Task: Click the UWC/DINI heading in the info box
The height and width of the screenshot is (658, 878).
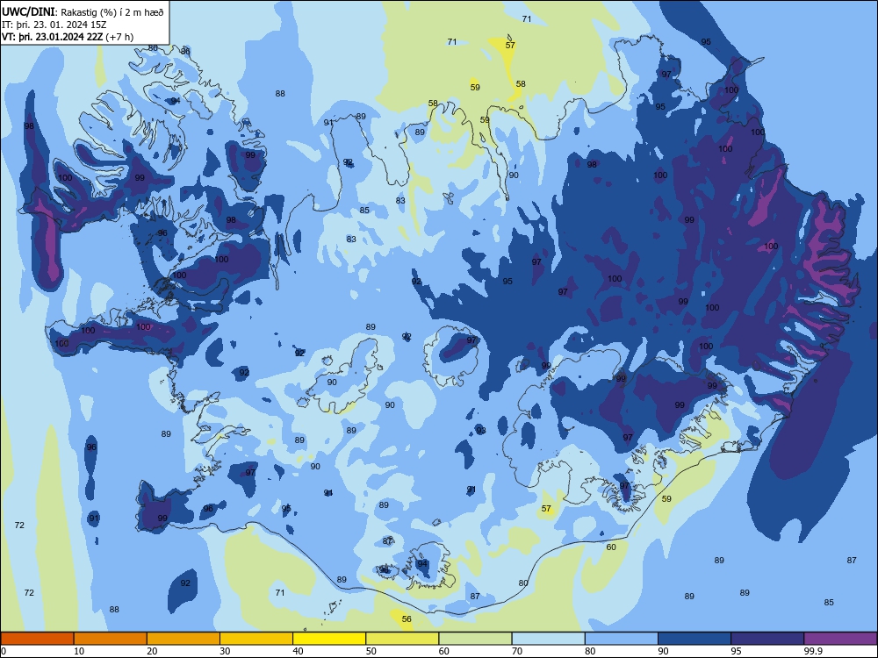Action: point(28,12)
